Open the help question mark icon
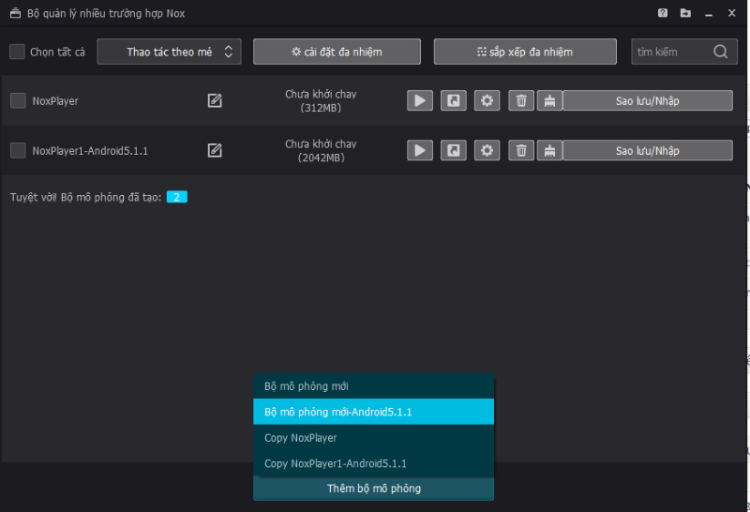Viewport: 750px width, 512px height. point(663,13)
